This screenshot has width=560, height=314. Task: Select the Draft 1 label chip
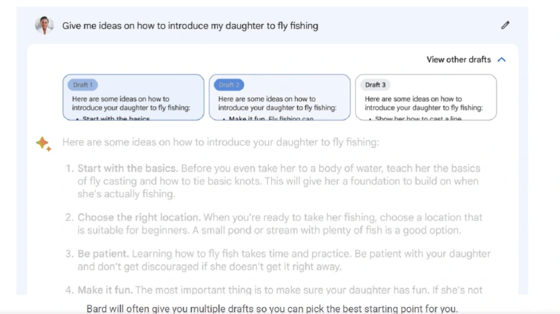[x=82, y=85]
